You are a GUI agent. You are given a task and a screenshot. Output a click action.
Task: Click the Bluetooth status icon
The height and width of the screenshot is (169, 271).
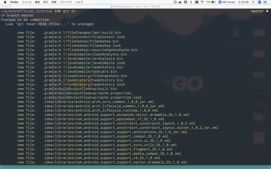(x=191, y=2)
